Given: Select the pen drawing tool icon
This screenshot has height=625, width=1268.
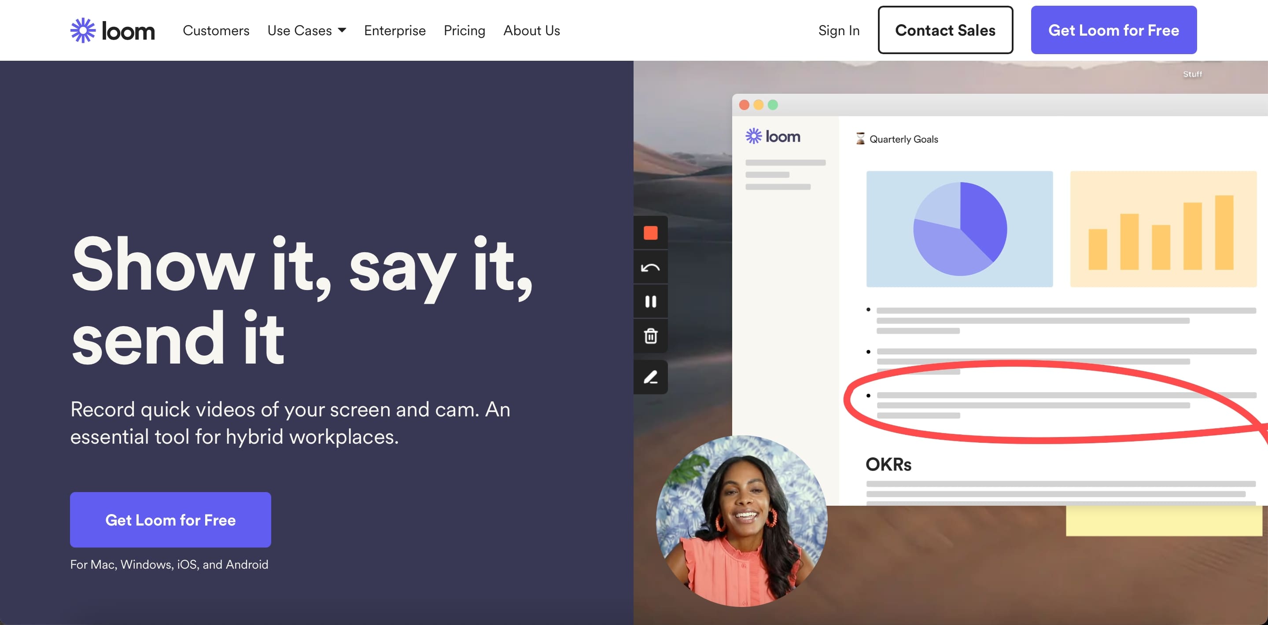Looking at the screenshot, I should 650,378.
